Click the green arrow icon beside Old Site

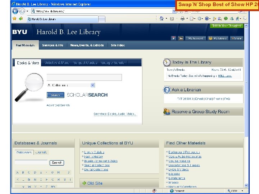[84, 183]
